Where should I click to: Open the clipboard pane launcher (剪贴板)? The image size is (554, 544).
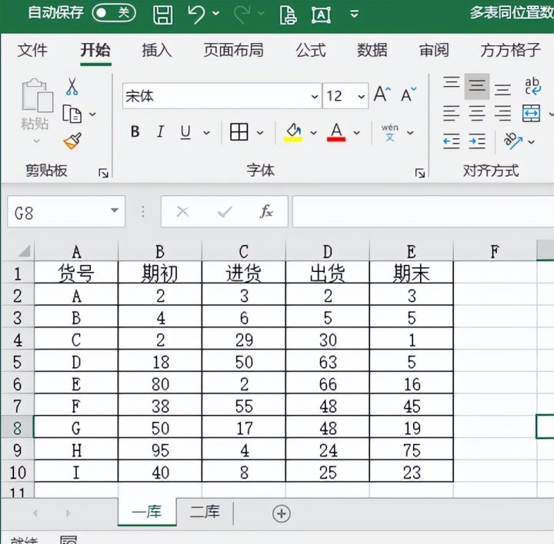coord(103,173)
